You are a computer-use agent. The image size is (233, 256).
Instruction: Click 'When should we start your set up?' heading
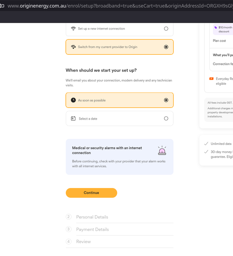[x=101, y=70]
